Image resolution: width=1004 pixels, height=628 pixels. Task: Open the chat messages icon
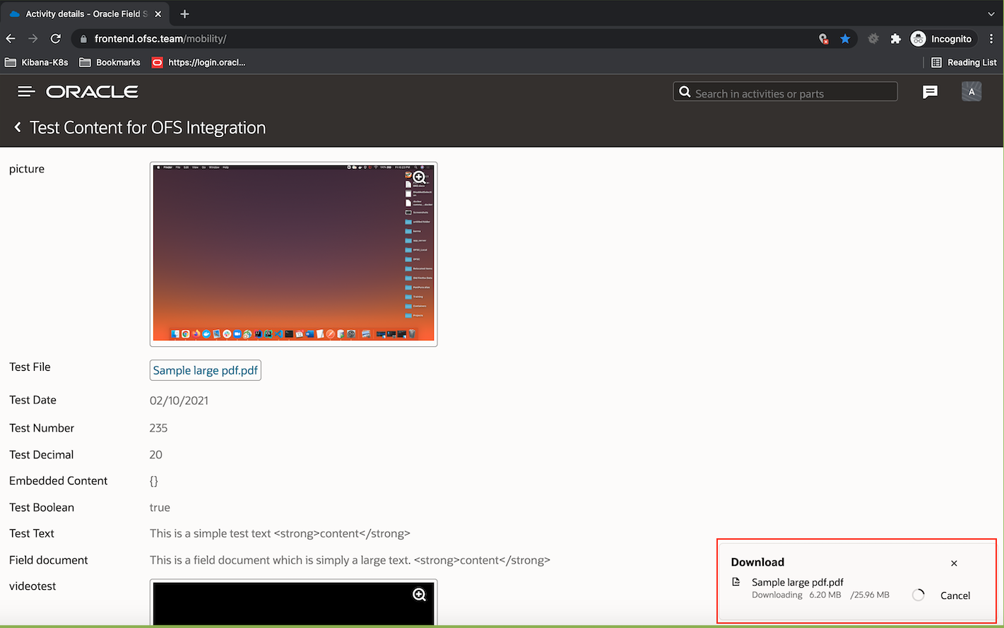click(930, 92)
